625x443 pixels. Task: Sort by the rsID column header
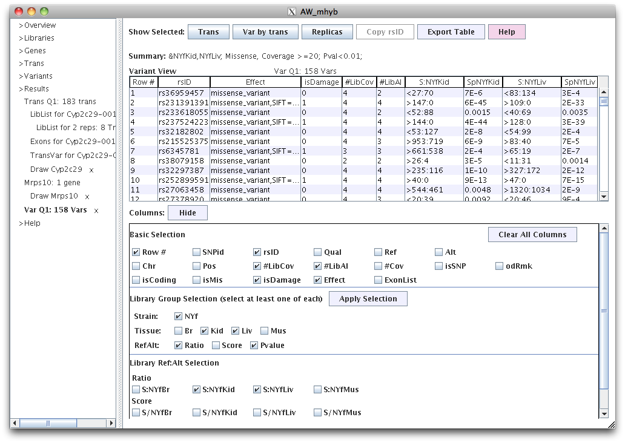(184, 82)
